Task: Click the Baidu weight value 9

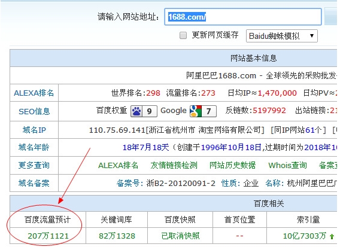Action: (x=150, y=111)
